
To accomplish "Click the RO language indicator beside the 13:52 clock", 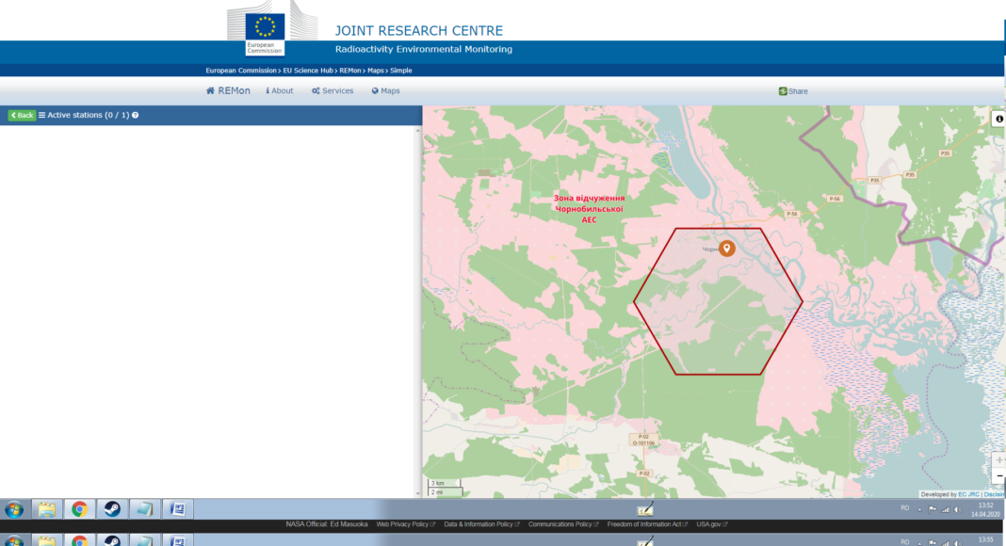I will [904, 508].
